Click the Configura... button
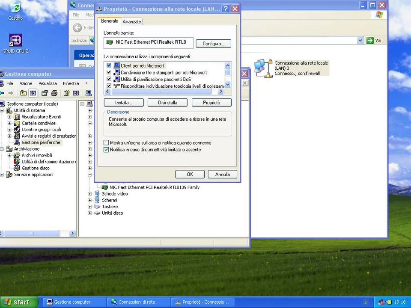The height and width of the screenshot is (308, 411). [213, 44]
